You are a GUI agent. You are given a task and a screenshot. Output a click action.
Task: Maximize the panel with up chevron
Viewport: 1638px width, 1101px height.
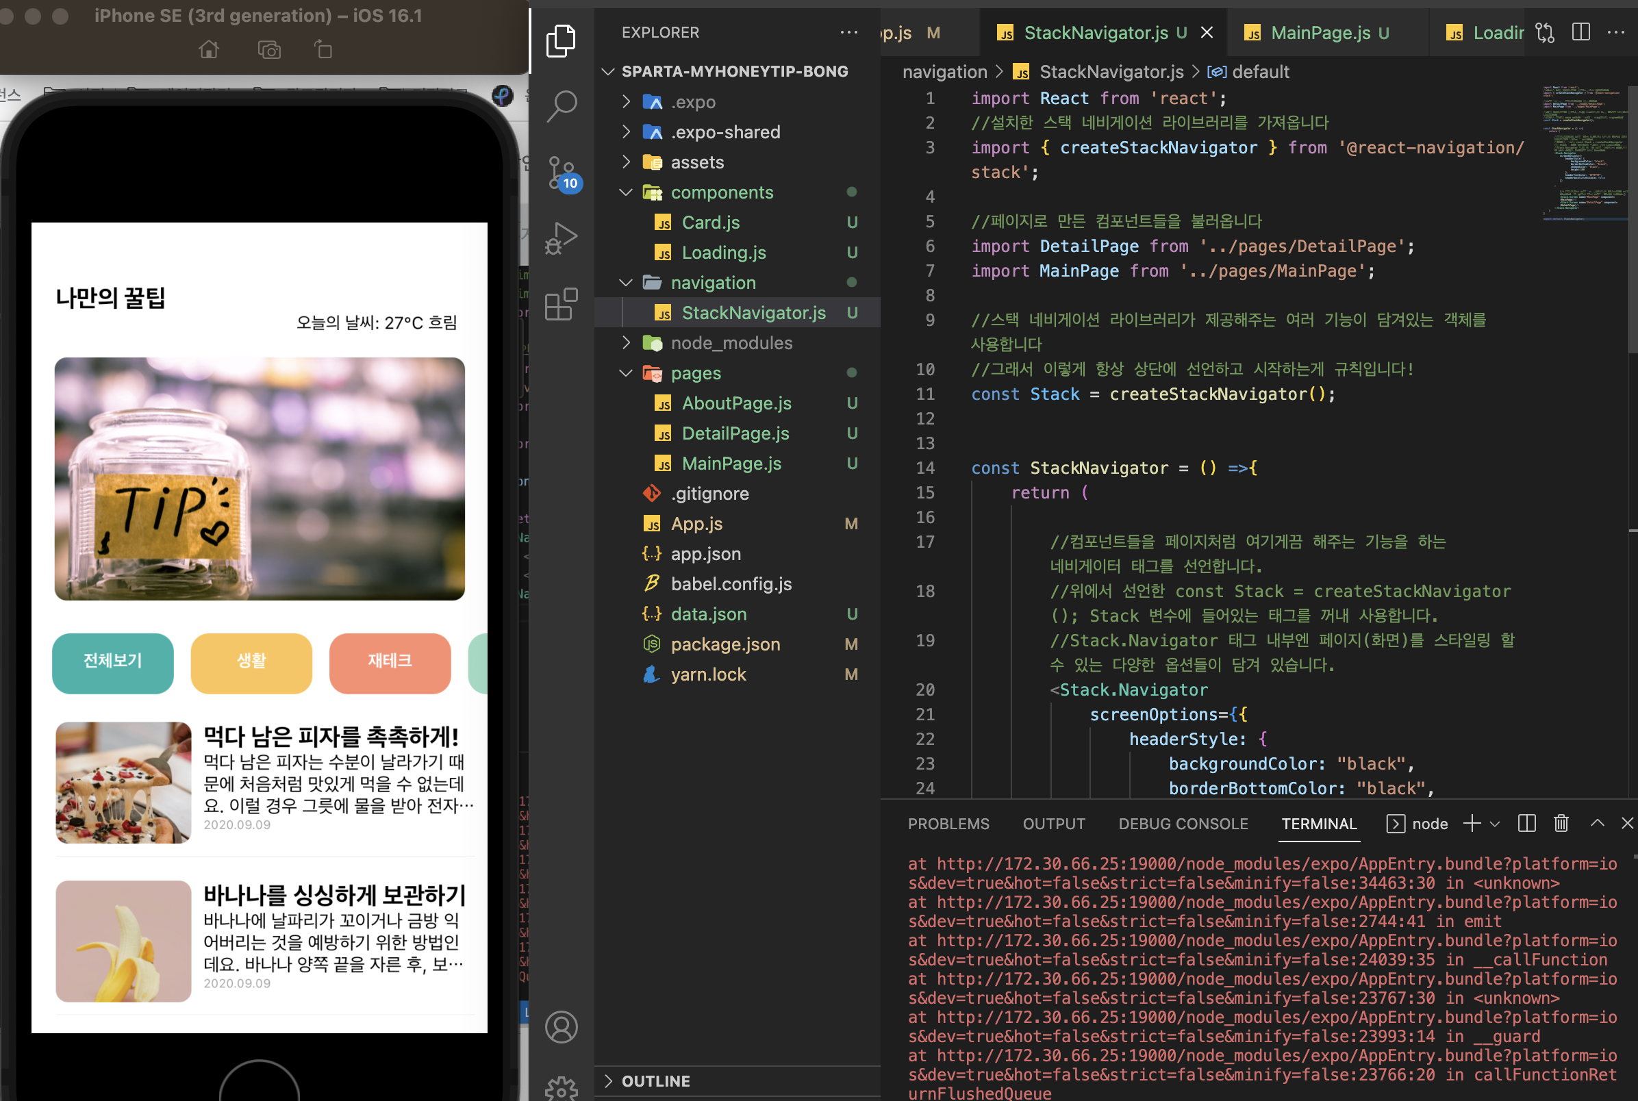point(1597,823)
